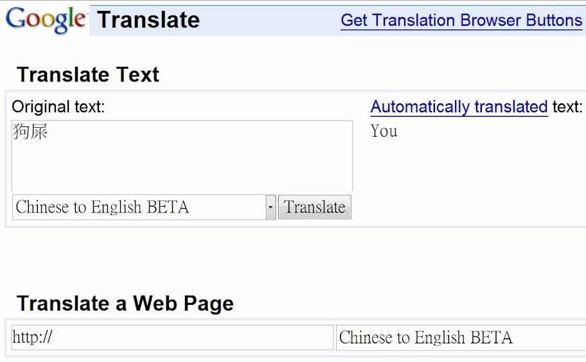
Task: Click the Google logo
Action: pyautogui.click(x=45, y=19)
